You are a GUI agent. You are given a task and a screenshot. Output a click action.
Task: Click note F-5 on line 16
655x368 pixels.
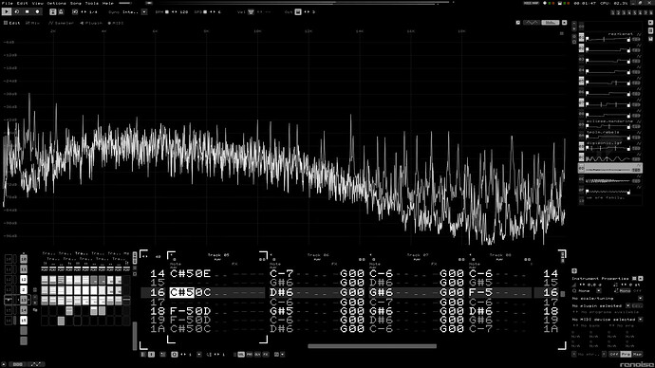click(x=480, y=292)
